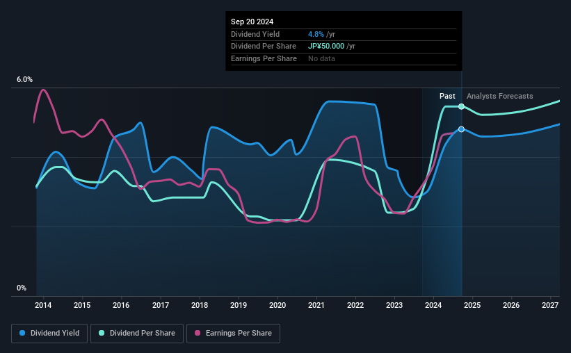Click the Analysts Forecasts label
Screen dimensions: 571x353
(x=499, y=96)
